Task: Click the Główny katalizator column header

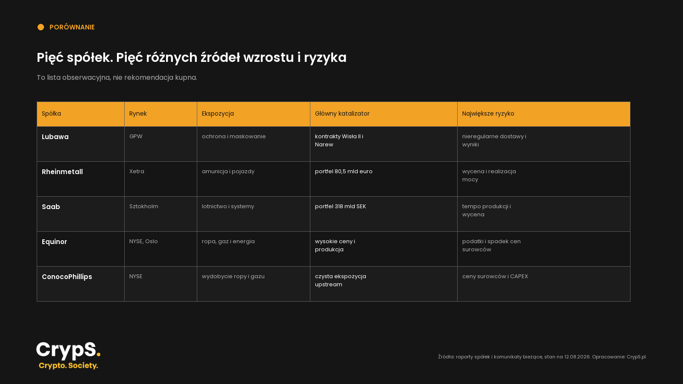Action: pos(384,114)
